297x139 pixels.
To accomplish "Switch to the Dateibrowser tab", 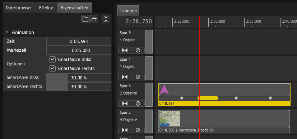I will point(19,8).
